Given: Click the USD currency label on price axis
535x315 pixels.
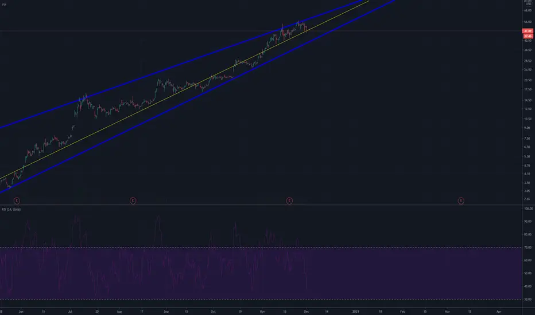Looking at the screenshot, I should coord(528,4).
